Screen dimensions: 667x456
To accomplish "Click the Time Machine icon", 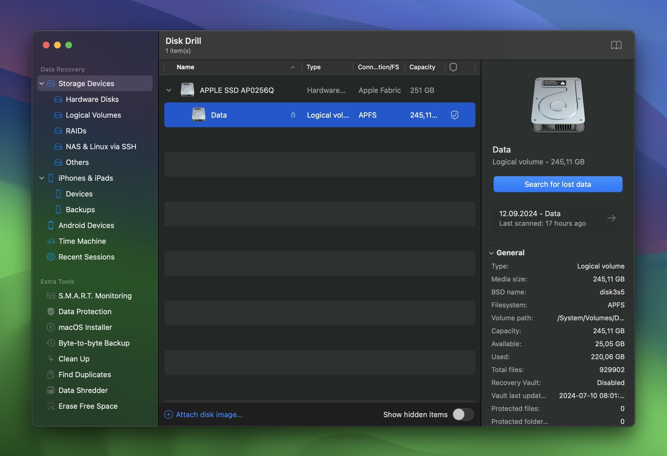I will click(x=51, y=241).
